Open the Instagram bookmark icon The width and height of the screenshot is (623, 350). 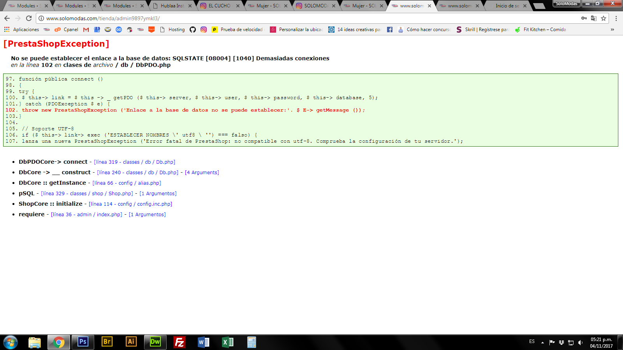point(204,30)
